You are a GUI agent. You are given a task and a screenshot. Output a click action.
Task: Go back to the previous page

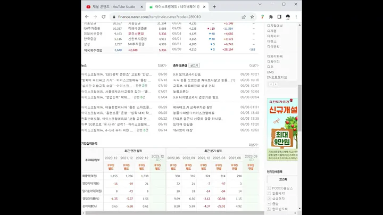pyautogui.click(x=87, y=16)
